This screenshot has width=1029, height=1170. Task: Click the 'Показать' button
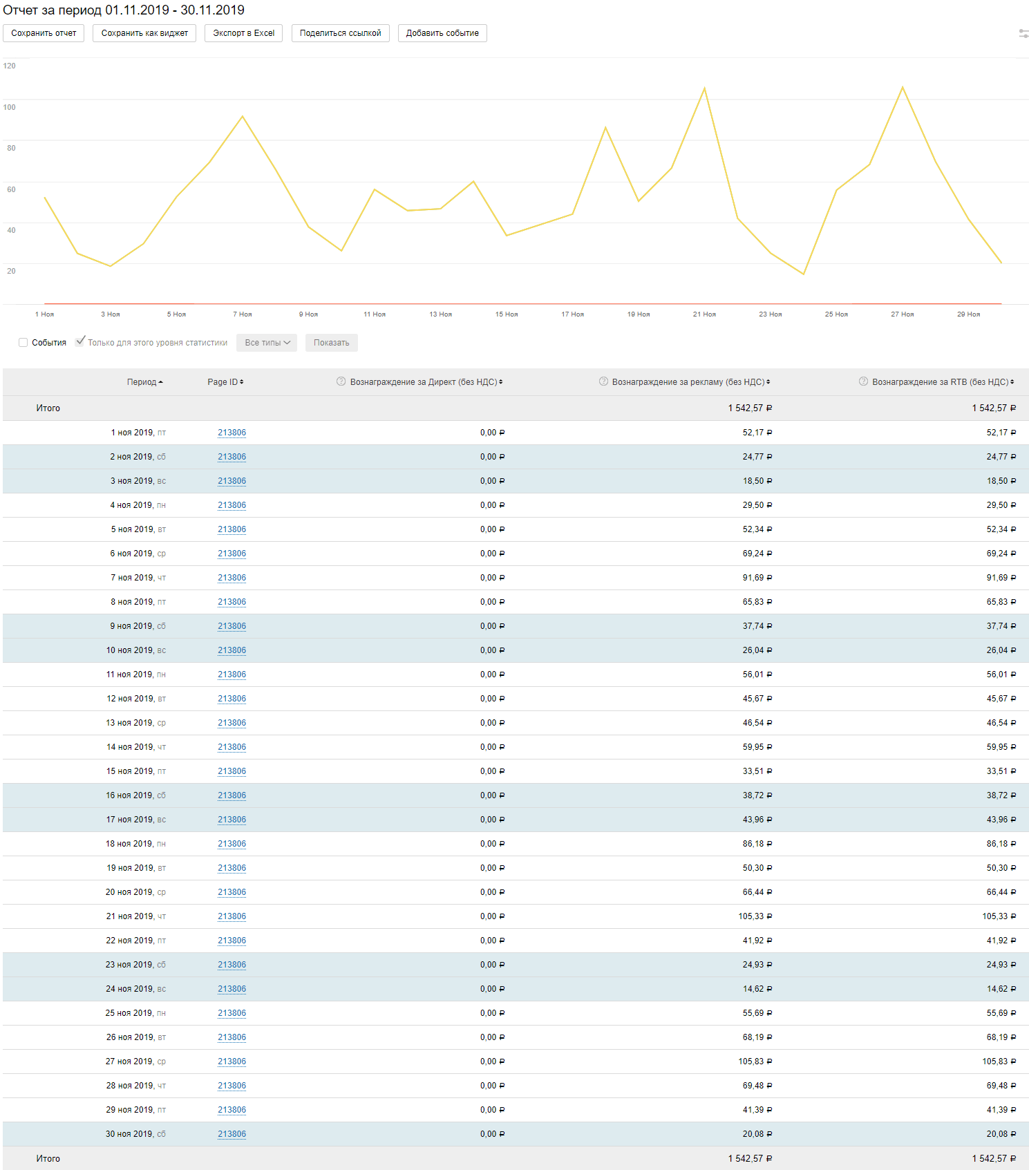[331, 343]
